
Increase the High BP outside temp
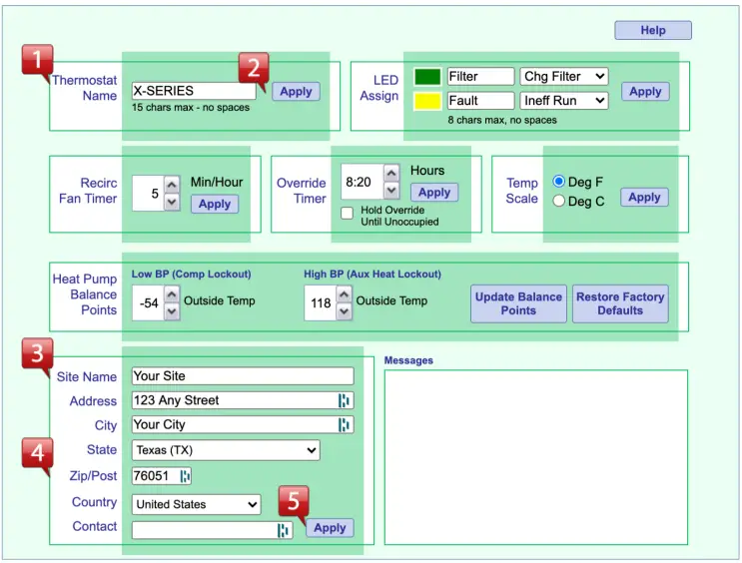click(x=344, y=294)
